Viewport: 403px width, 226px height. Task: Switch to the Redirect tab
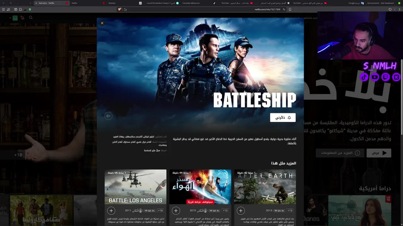pos(124,3)
